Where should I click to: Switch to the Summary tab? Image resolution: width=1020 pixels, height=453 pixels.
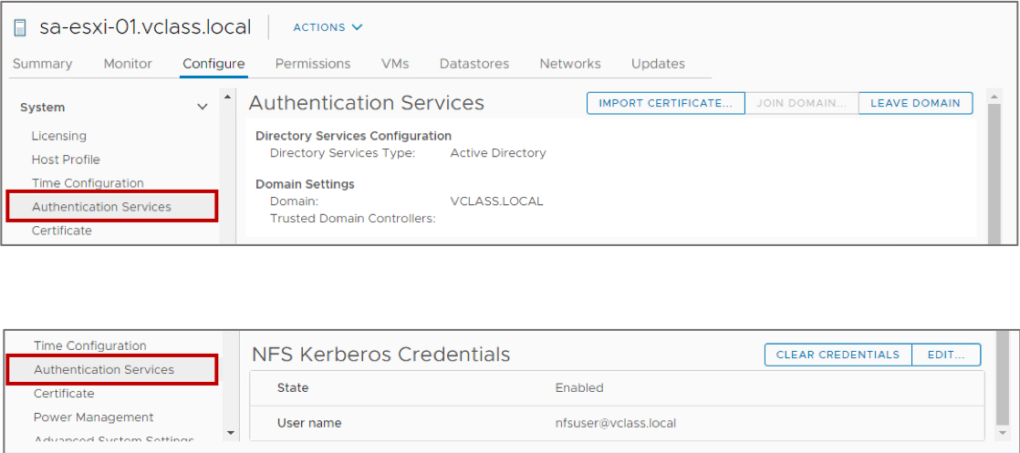click(42, 64)
